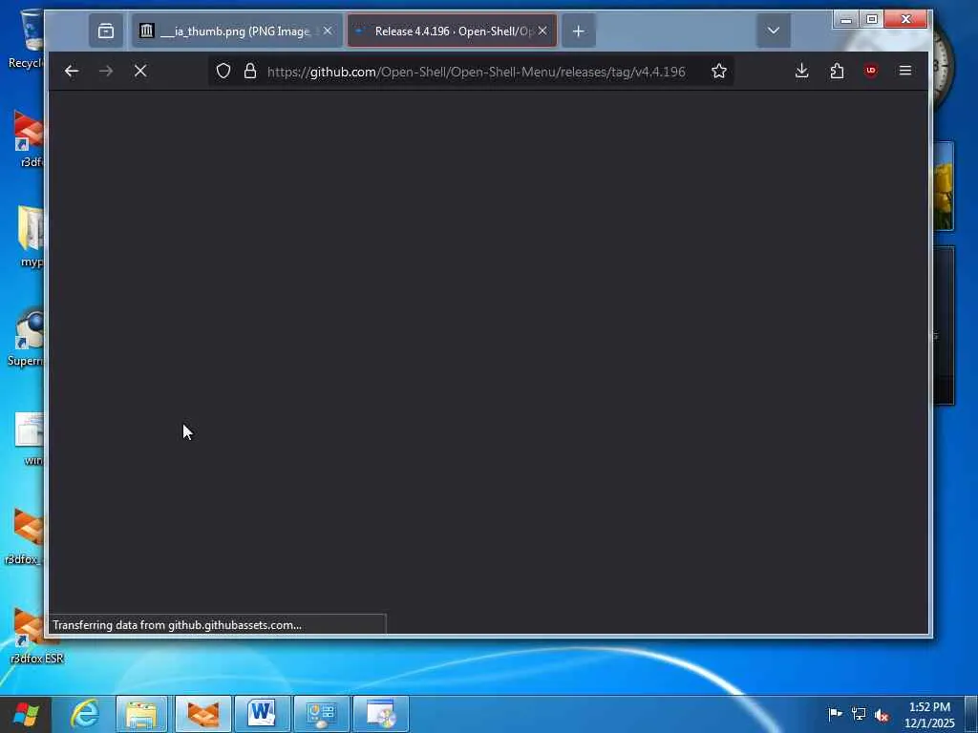
Task: Open the uBlock Origin extension
Action: (x=871, y=71)
